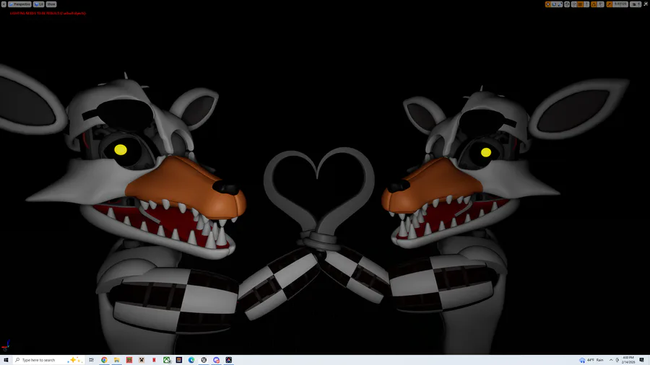
Task: Open the Perspective view mode menu
Action: [x=19, y=4]
